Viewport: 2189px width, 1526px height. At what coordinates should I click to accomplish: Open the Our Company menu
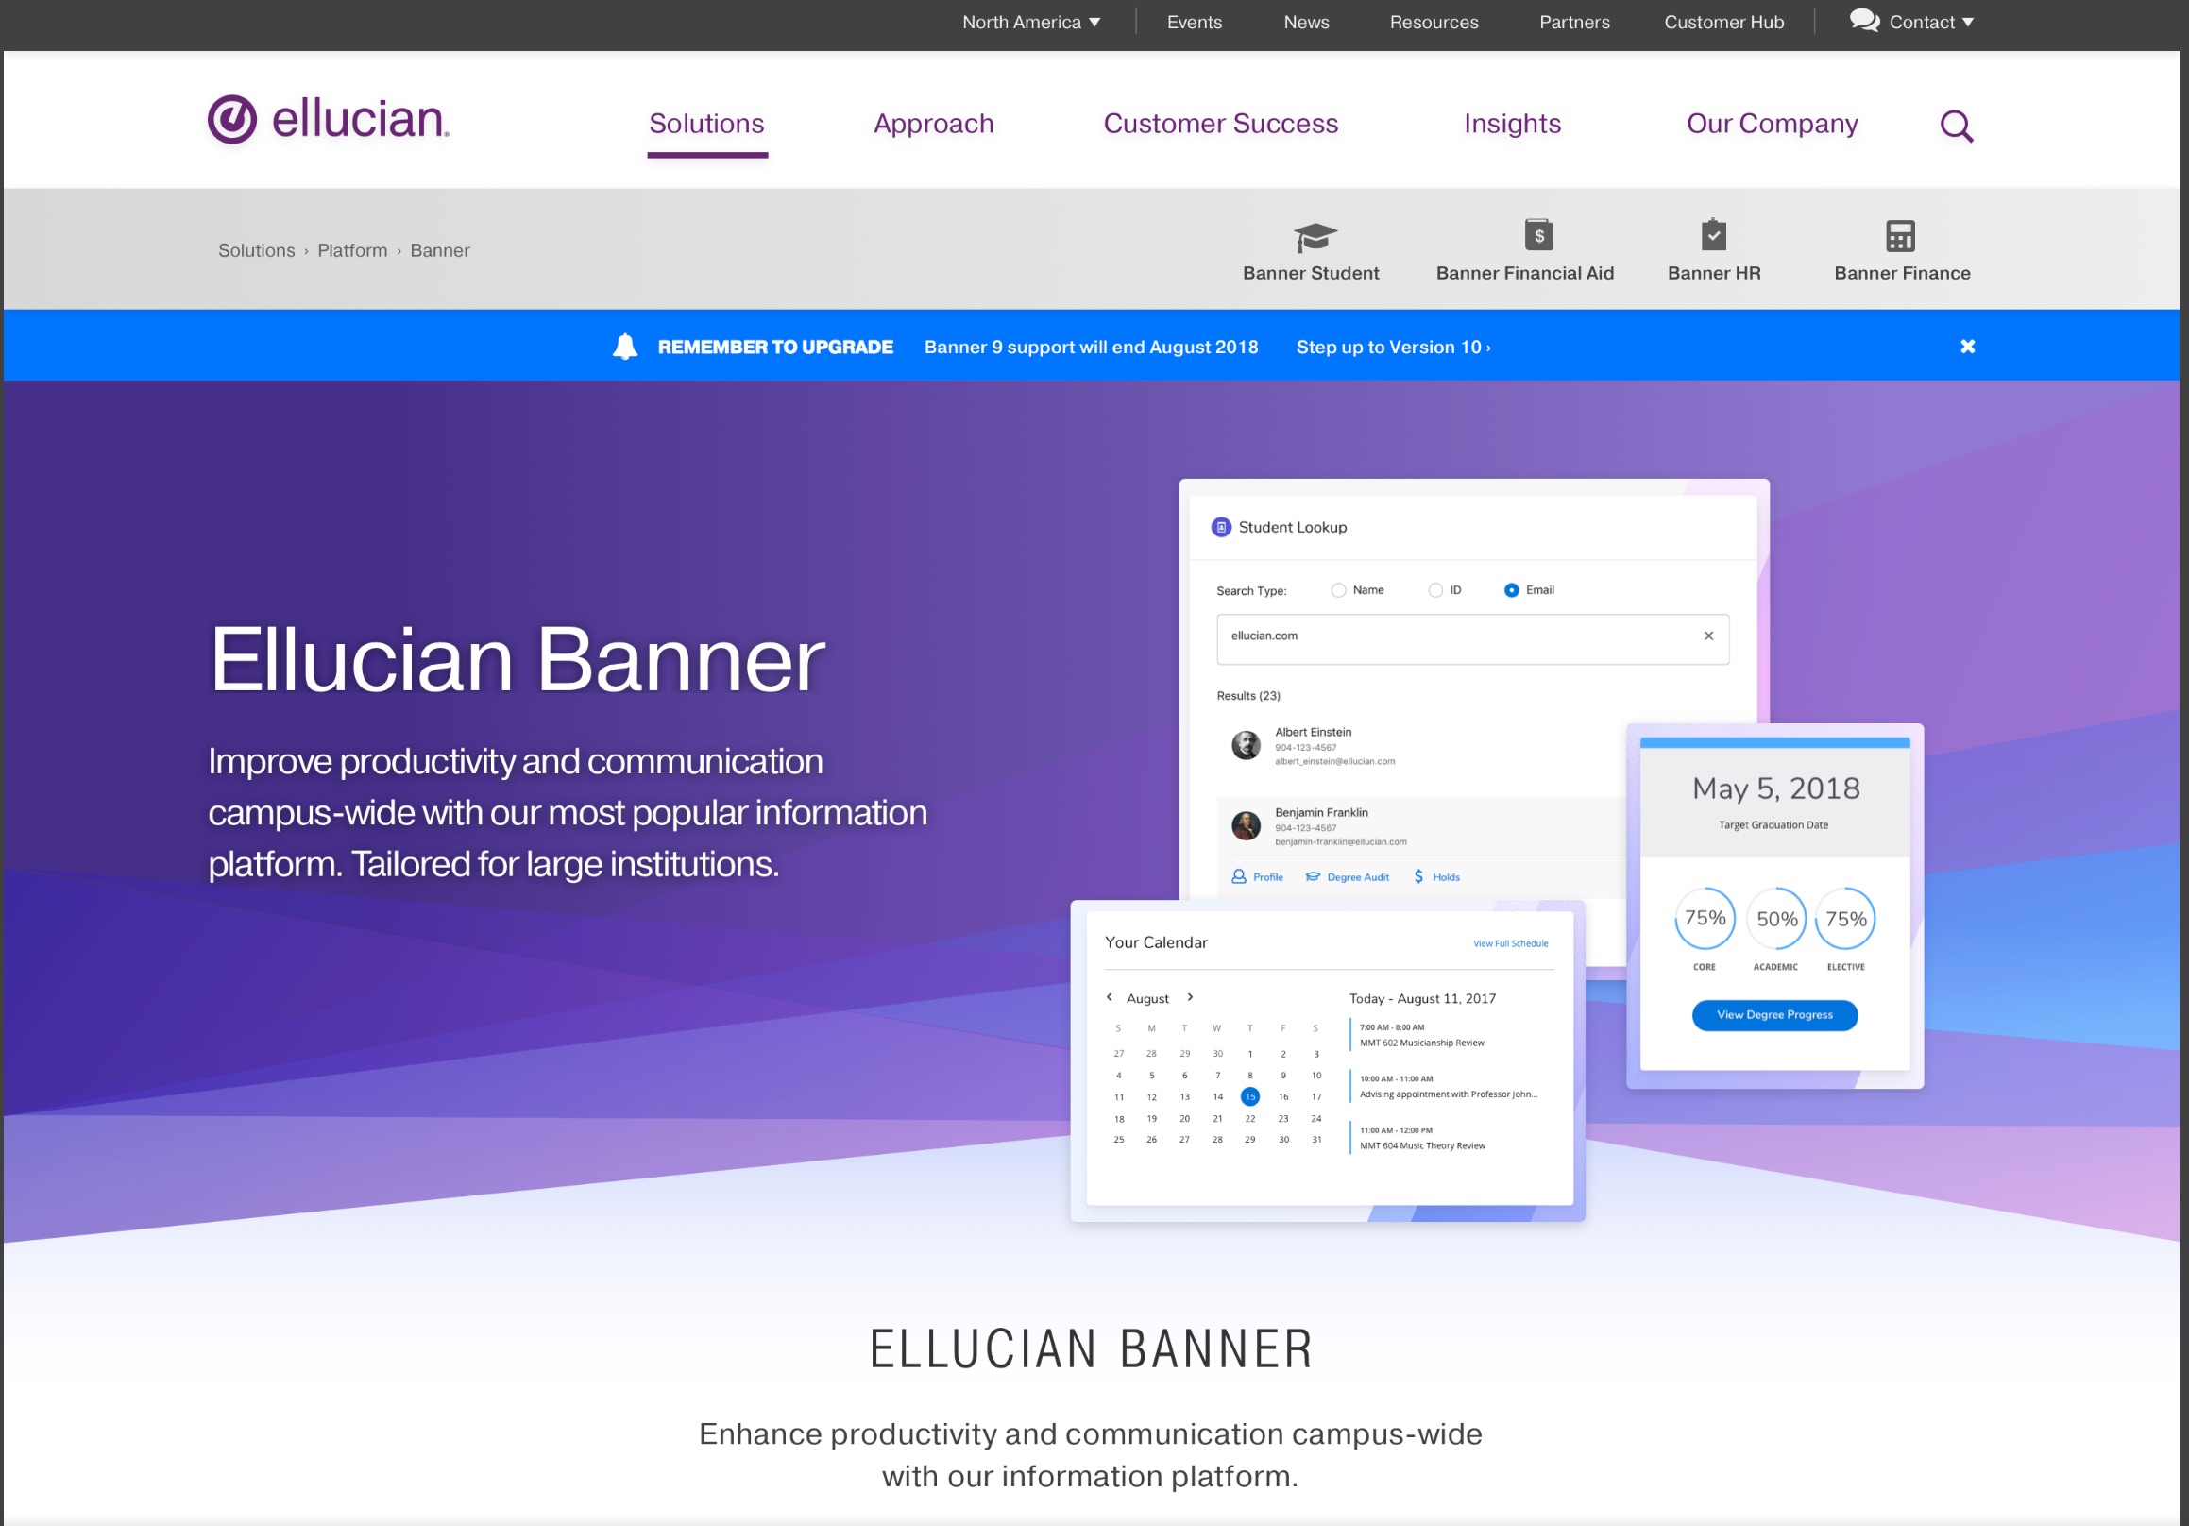[1772, 124]
